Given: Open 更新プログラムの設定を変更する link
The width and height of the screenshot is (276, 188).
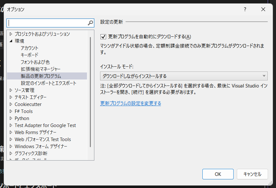Looking at the screenshot, I should pyautogui.click(x=131, y=103).
